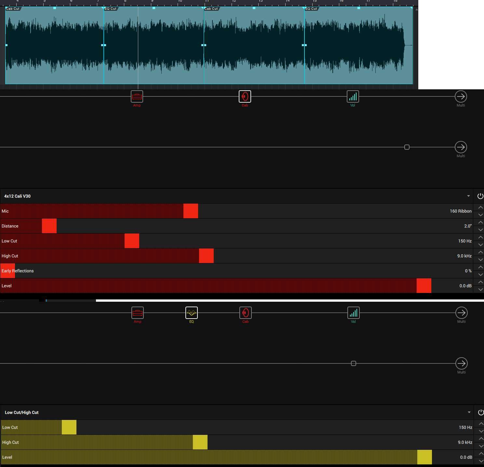Screen dimensions: 484x467
Task: Click the cab Level 0.0 dB value
Action: point(465,286)
